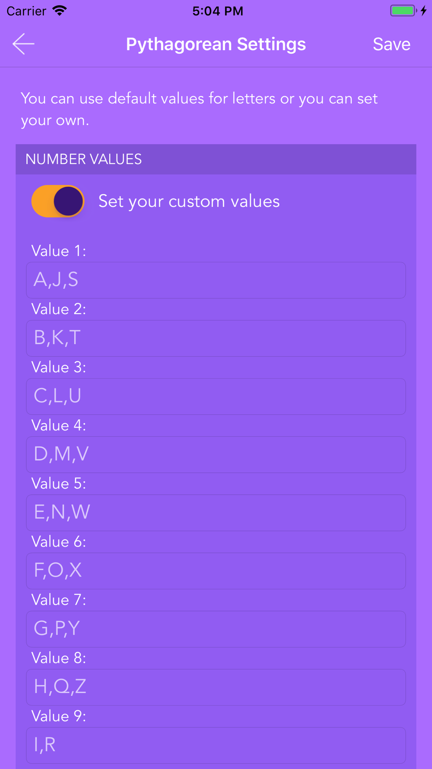
Task: Tap the back arrow icon
Action: pos(23,44)
